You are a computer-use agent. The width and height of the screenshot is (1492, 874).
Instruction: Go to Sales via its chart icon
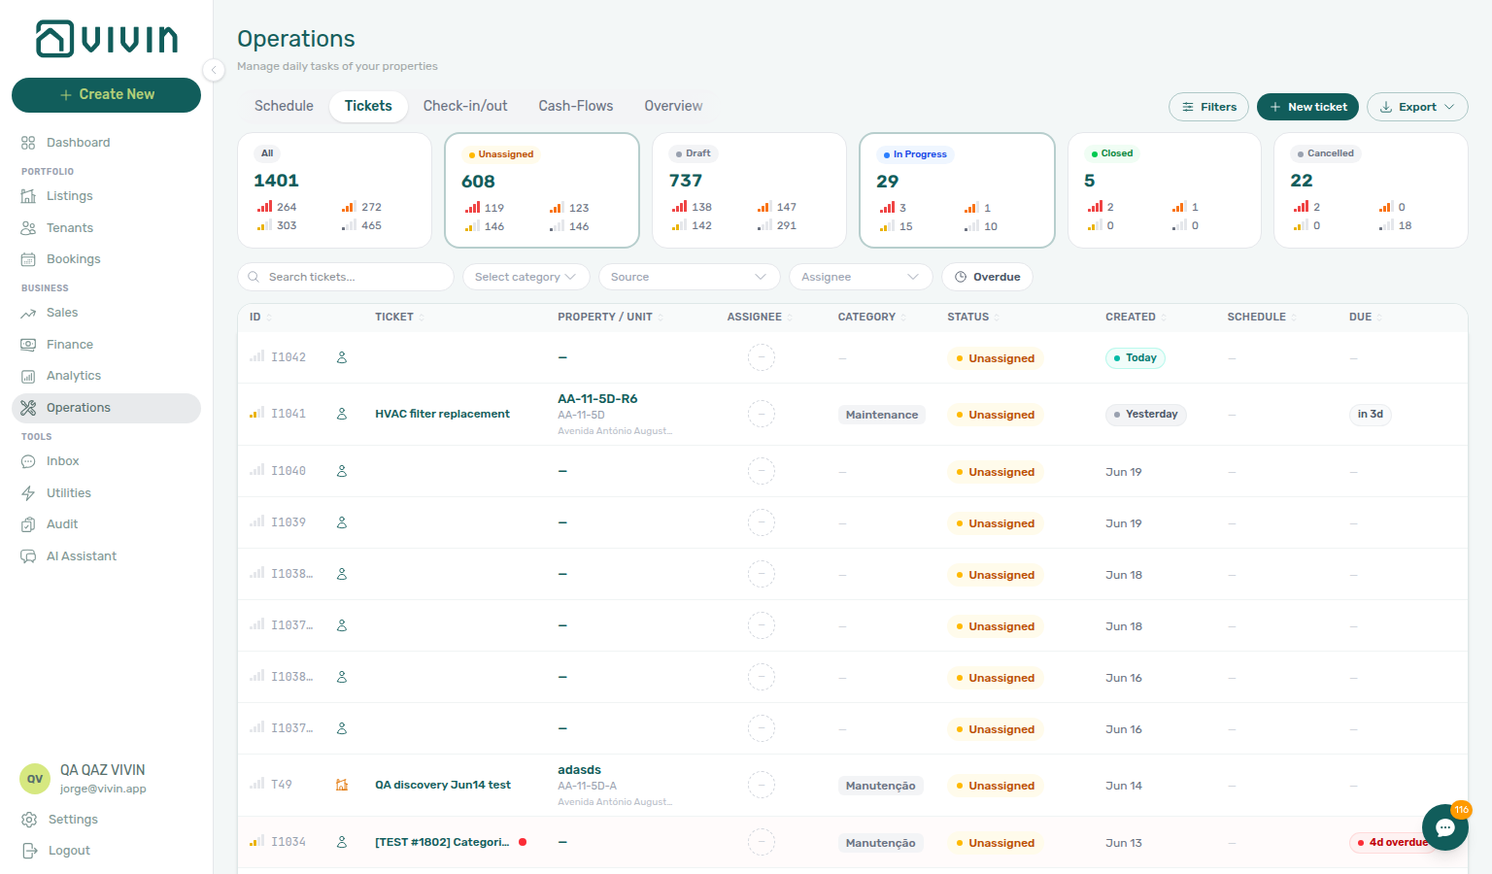28,313
